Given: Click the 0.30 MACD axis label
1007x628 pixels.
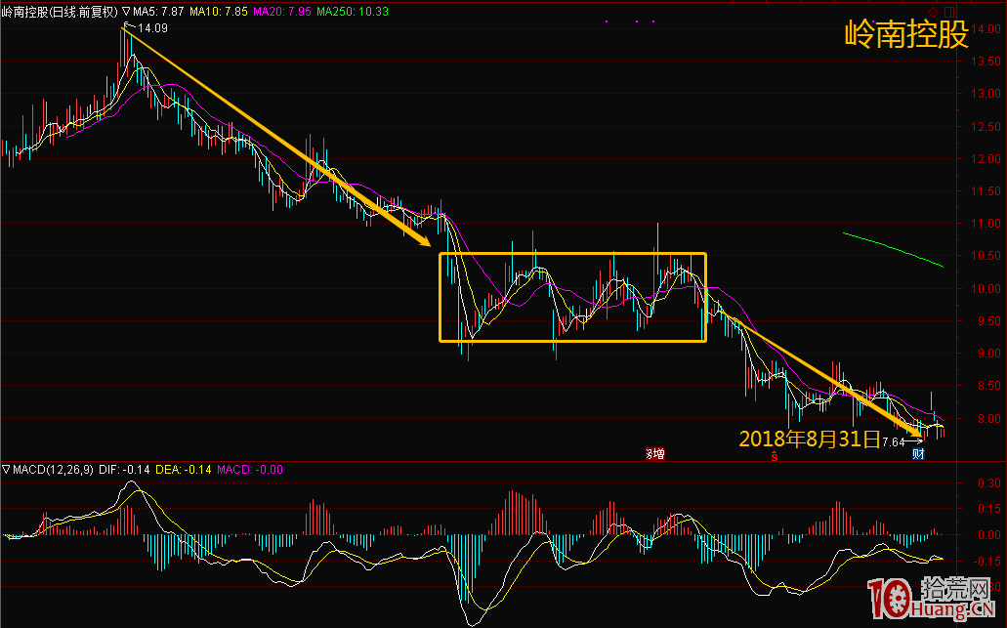Looking at the screenshot, I should pos(989,482).
